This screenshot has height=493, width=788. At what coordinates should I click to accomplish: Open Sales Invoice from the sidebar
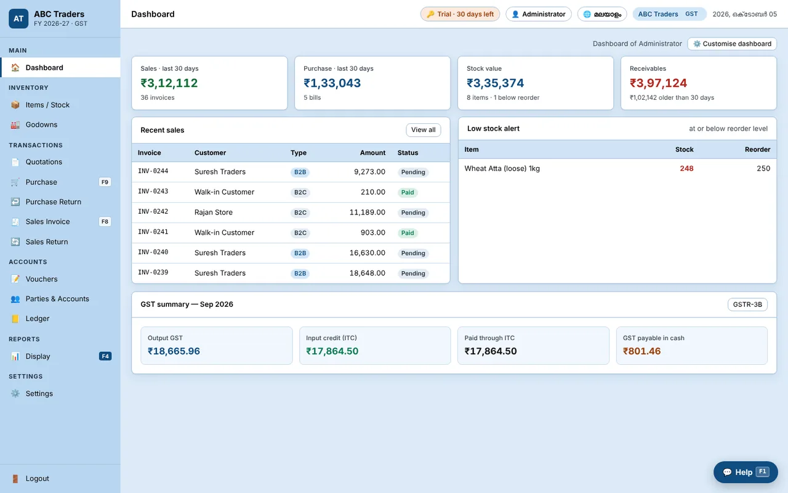point(60,222)
